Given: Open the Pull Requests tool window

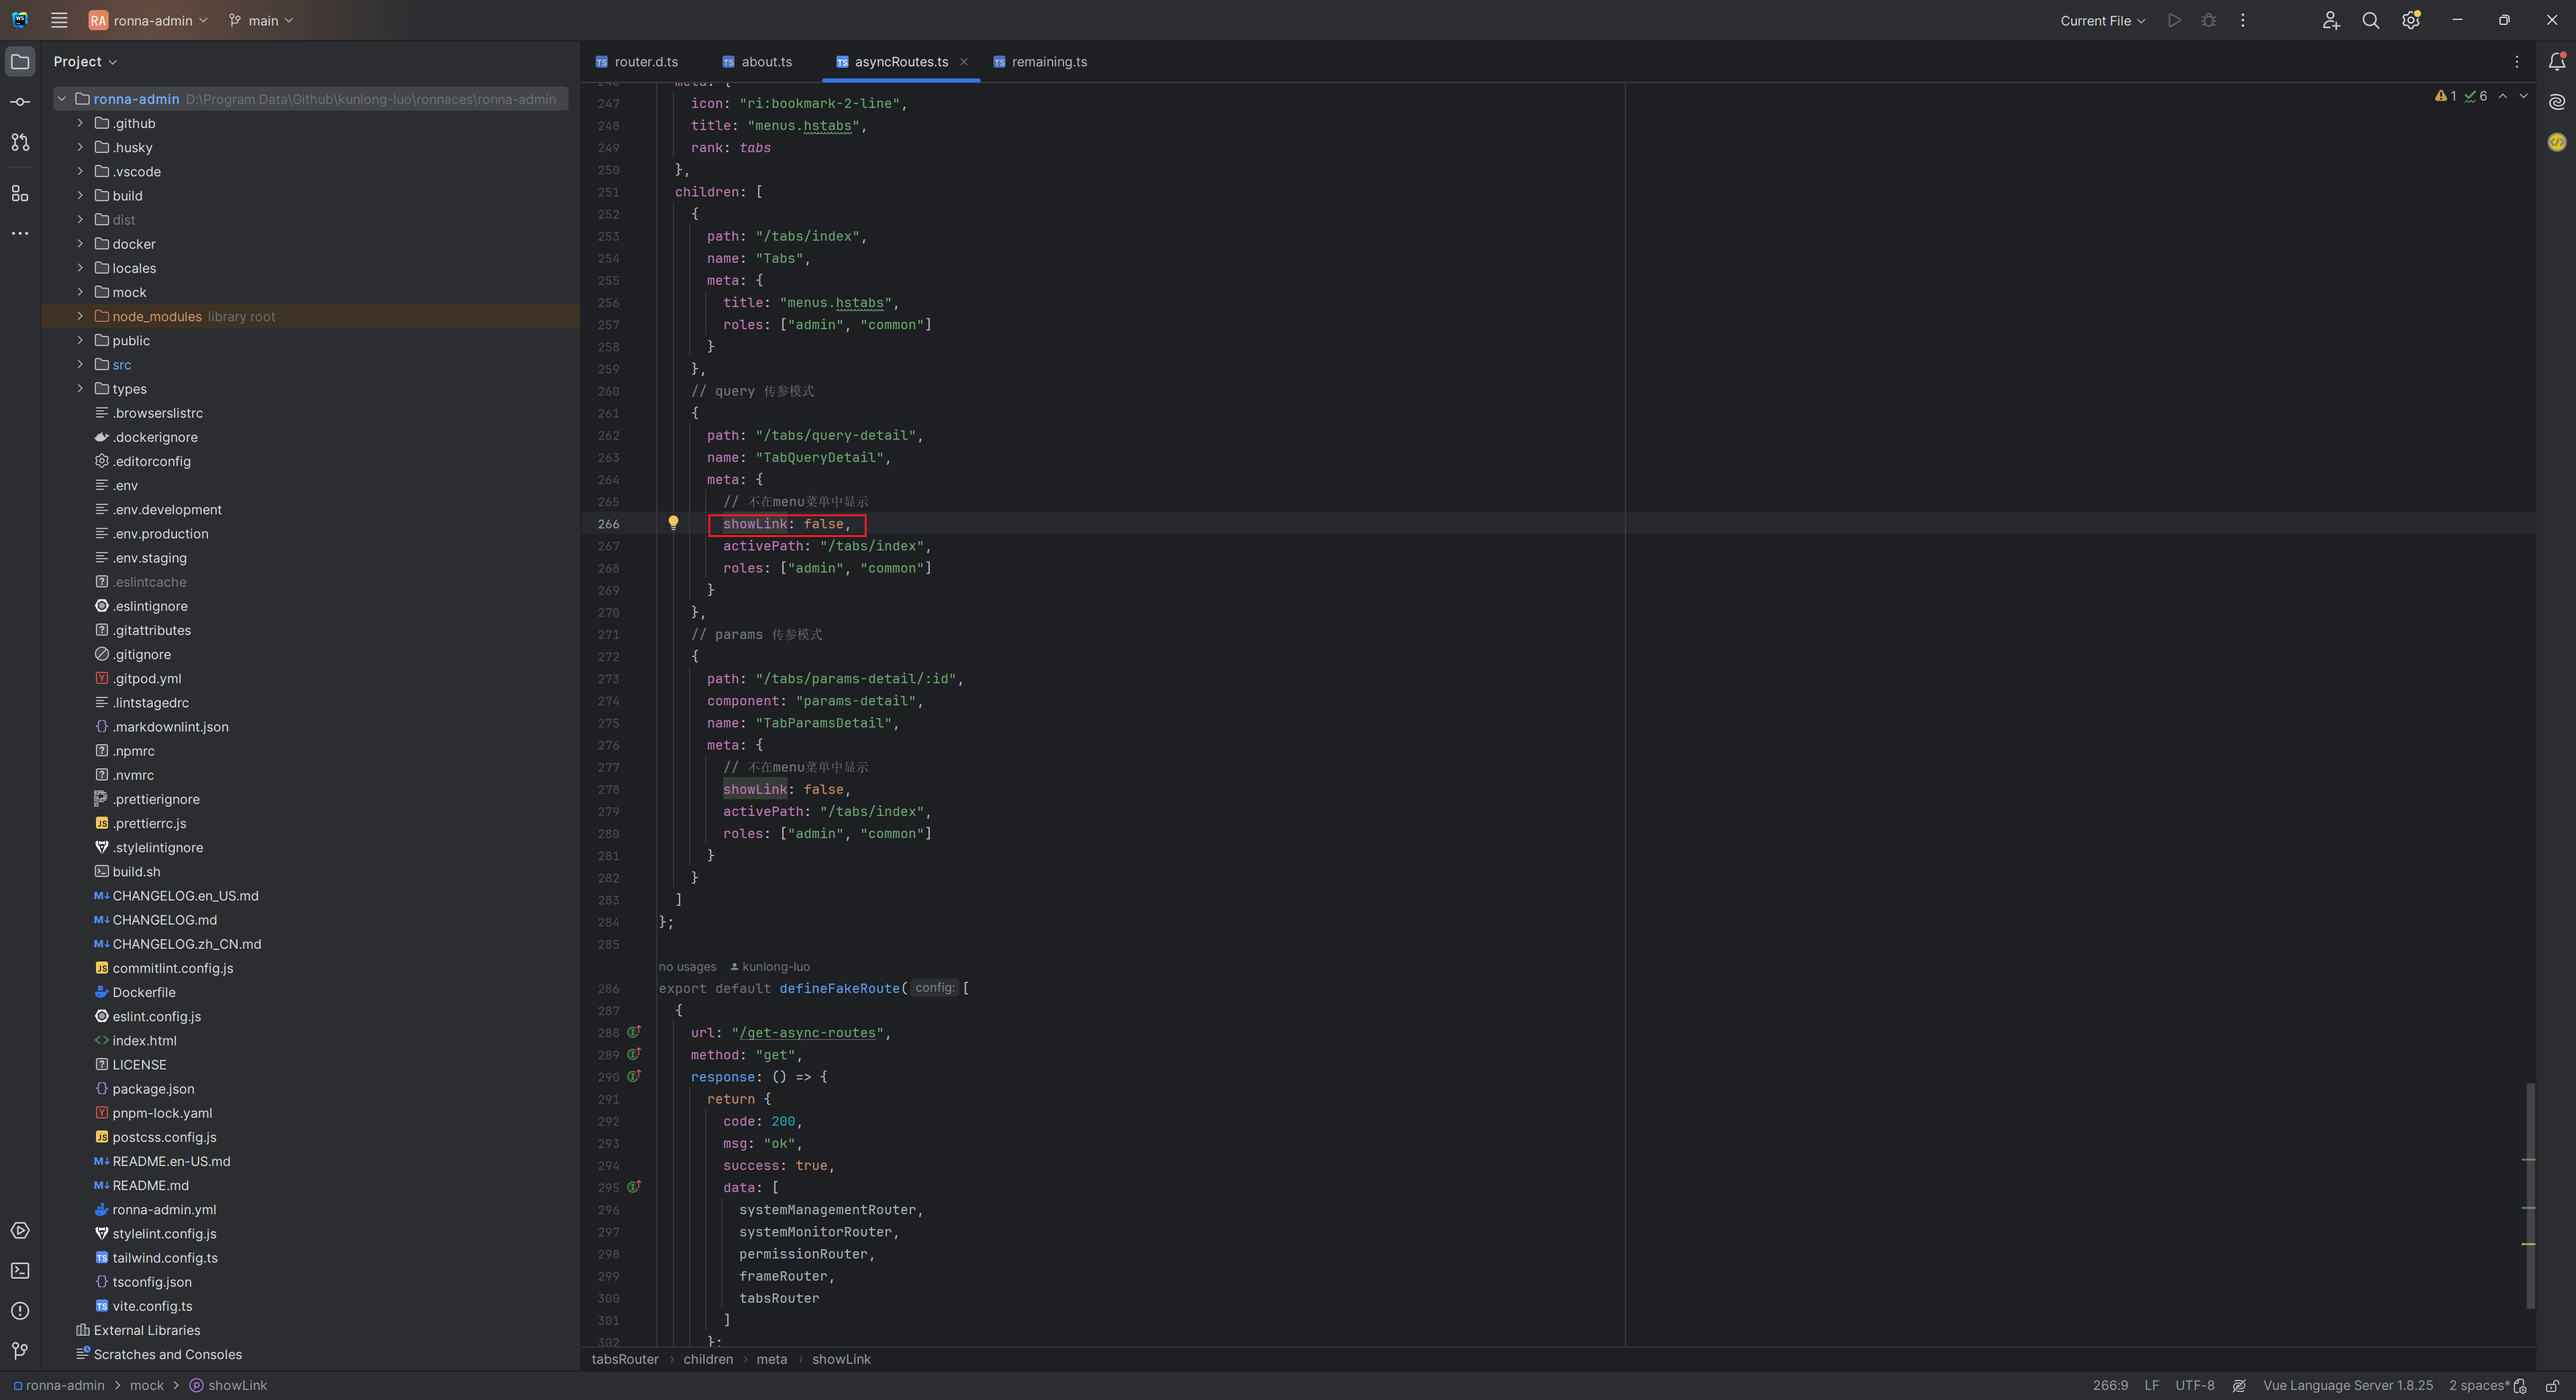Looking at the screenshot, I should (x=20, y=142).
